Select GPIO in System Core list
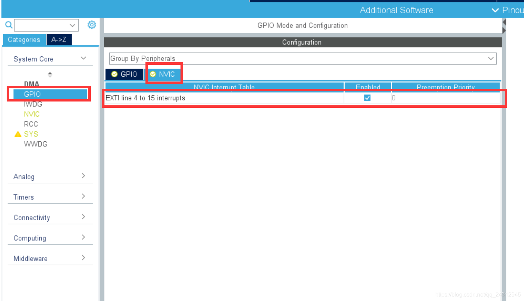This screenshot has width=524, height=301. 50,94
